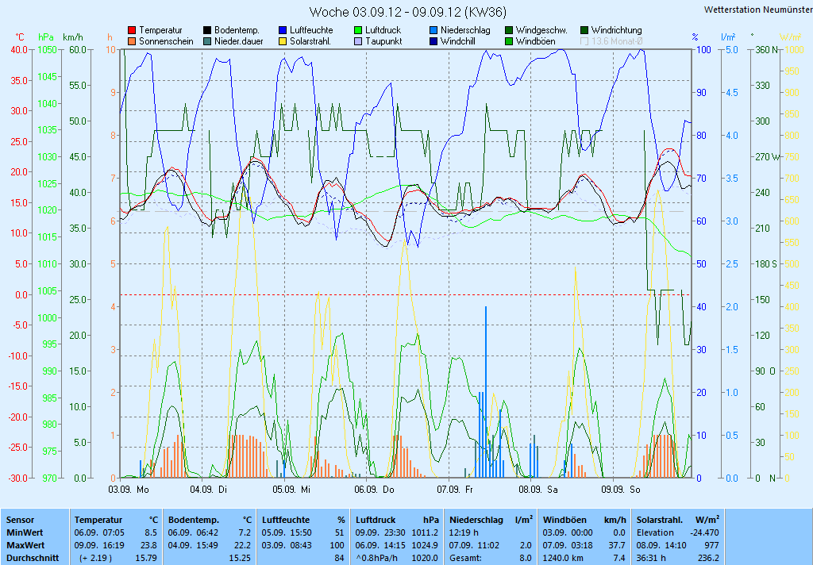Click the black Bodentemp. legend swatch
The width and height of the screenshot is (813, 565).
click(207, 31)
